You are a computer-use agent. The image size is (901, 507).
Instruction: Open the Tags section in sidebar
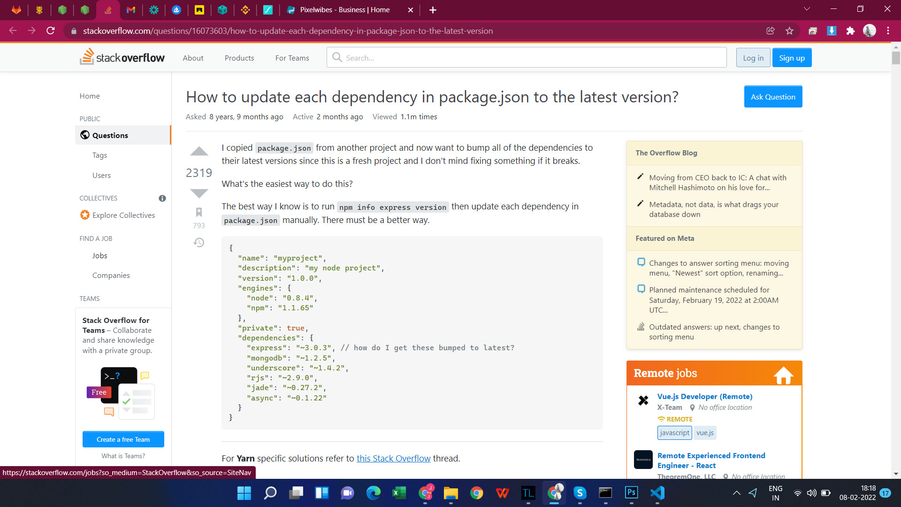(x=99, y=155)
